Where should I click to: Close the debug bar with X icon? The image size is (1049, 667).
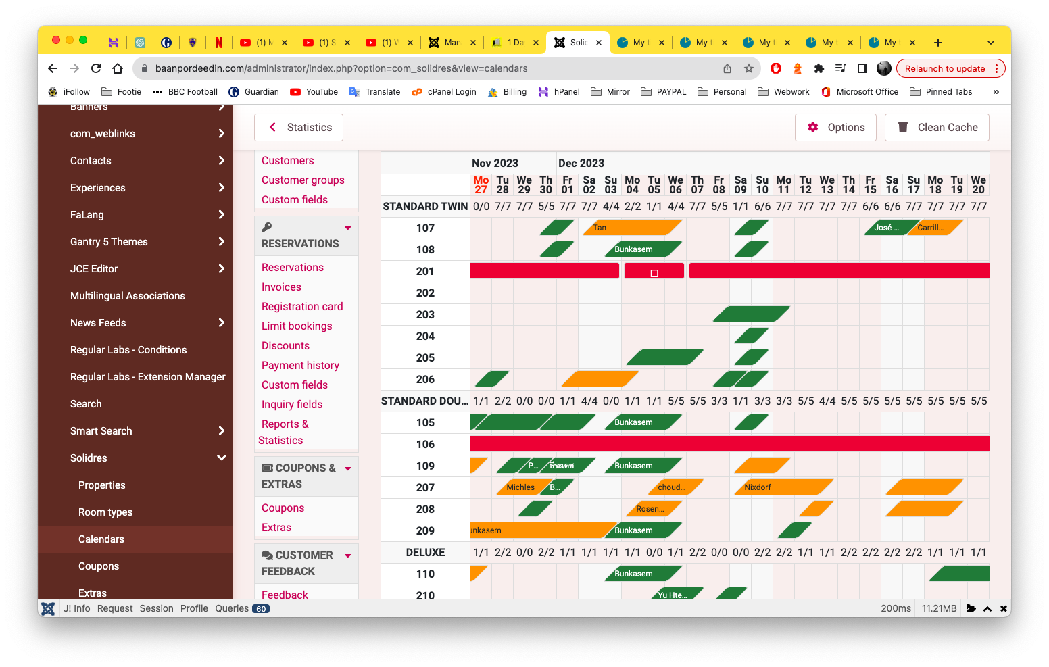[x=1004, y=608]
